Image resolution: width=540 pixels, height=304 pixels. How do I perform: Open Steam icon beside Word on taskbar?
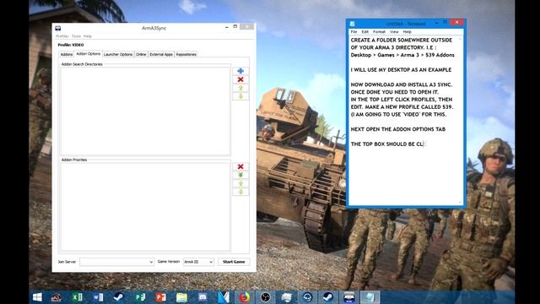(119, 297)
